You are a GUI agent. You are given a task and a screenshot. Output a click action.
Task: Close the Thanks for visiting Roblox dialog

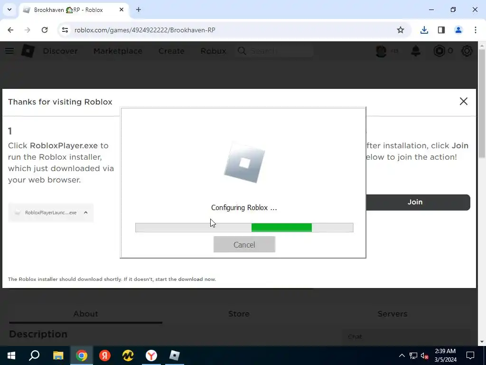[x=463, y=101]
